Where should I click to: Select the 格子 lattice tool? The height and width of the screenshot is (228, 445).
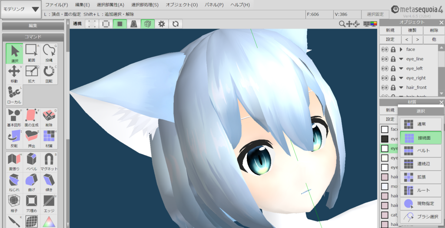14,204
